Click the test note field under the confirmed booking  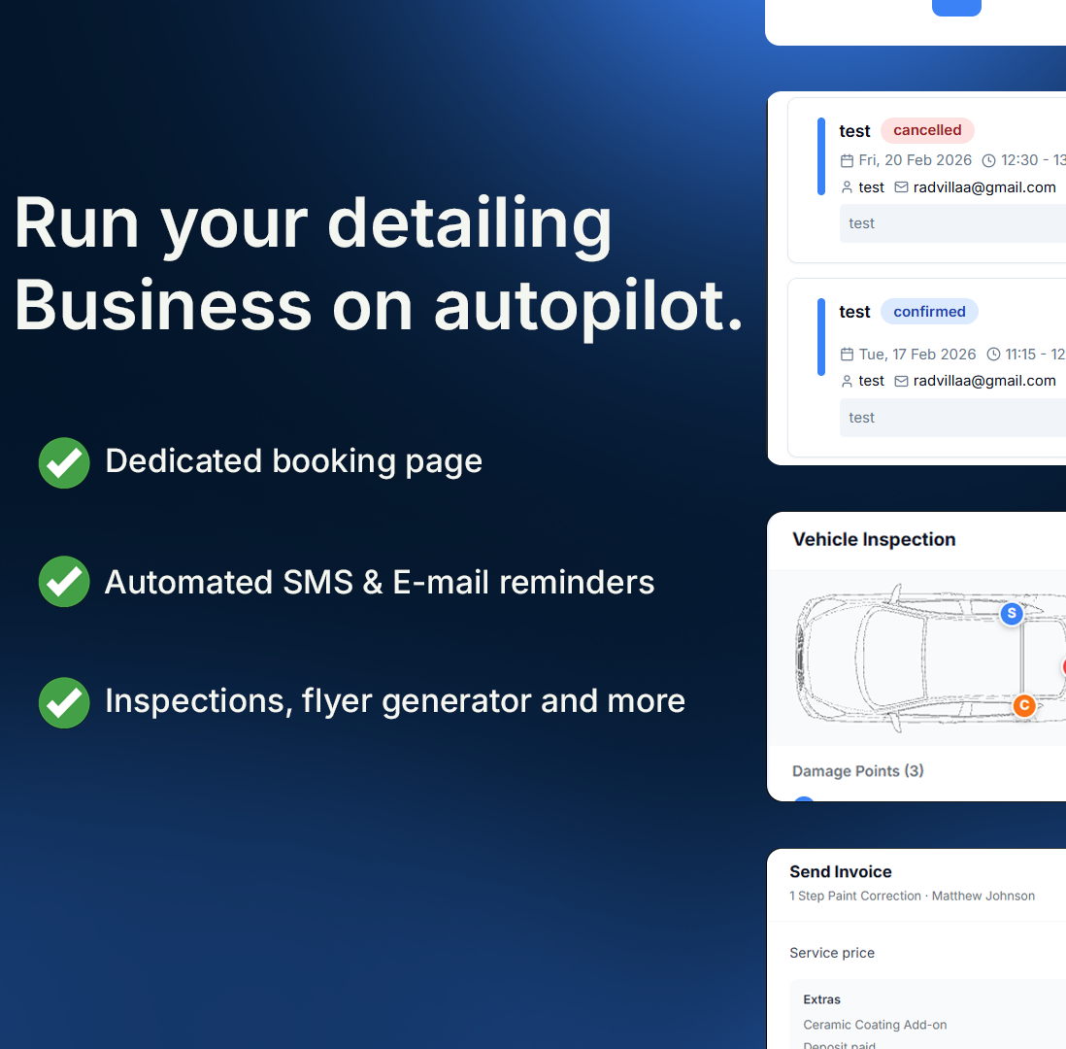point(951,417)
